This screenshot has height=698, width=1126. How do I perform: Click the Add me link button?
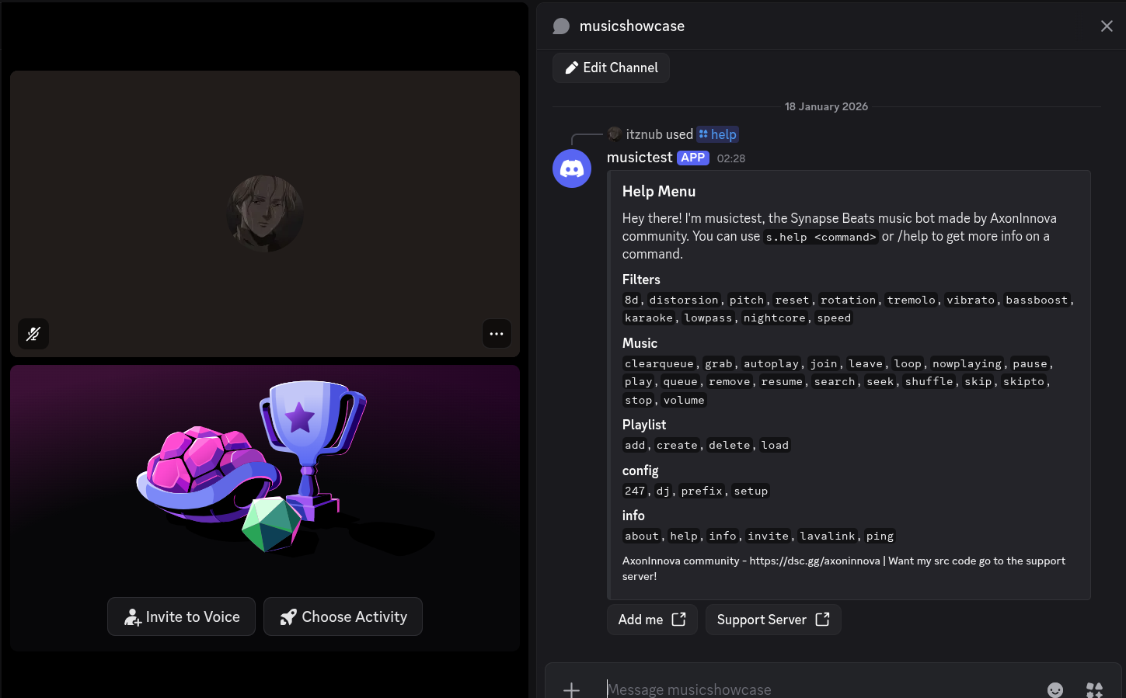[x=651, y=620]
